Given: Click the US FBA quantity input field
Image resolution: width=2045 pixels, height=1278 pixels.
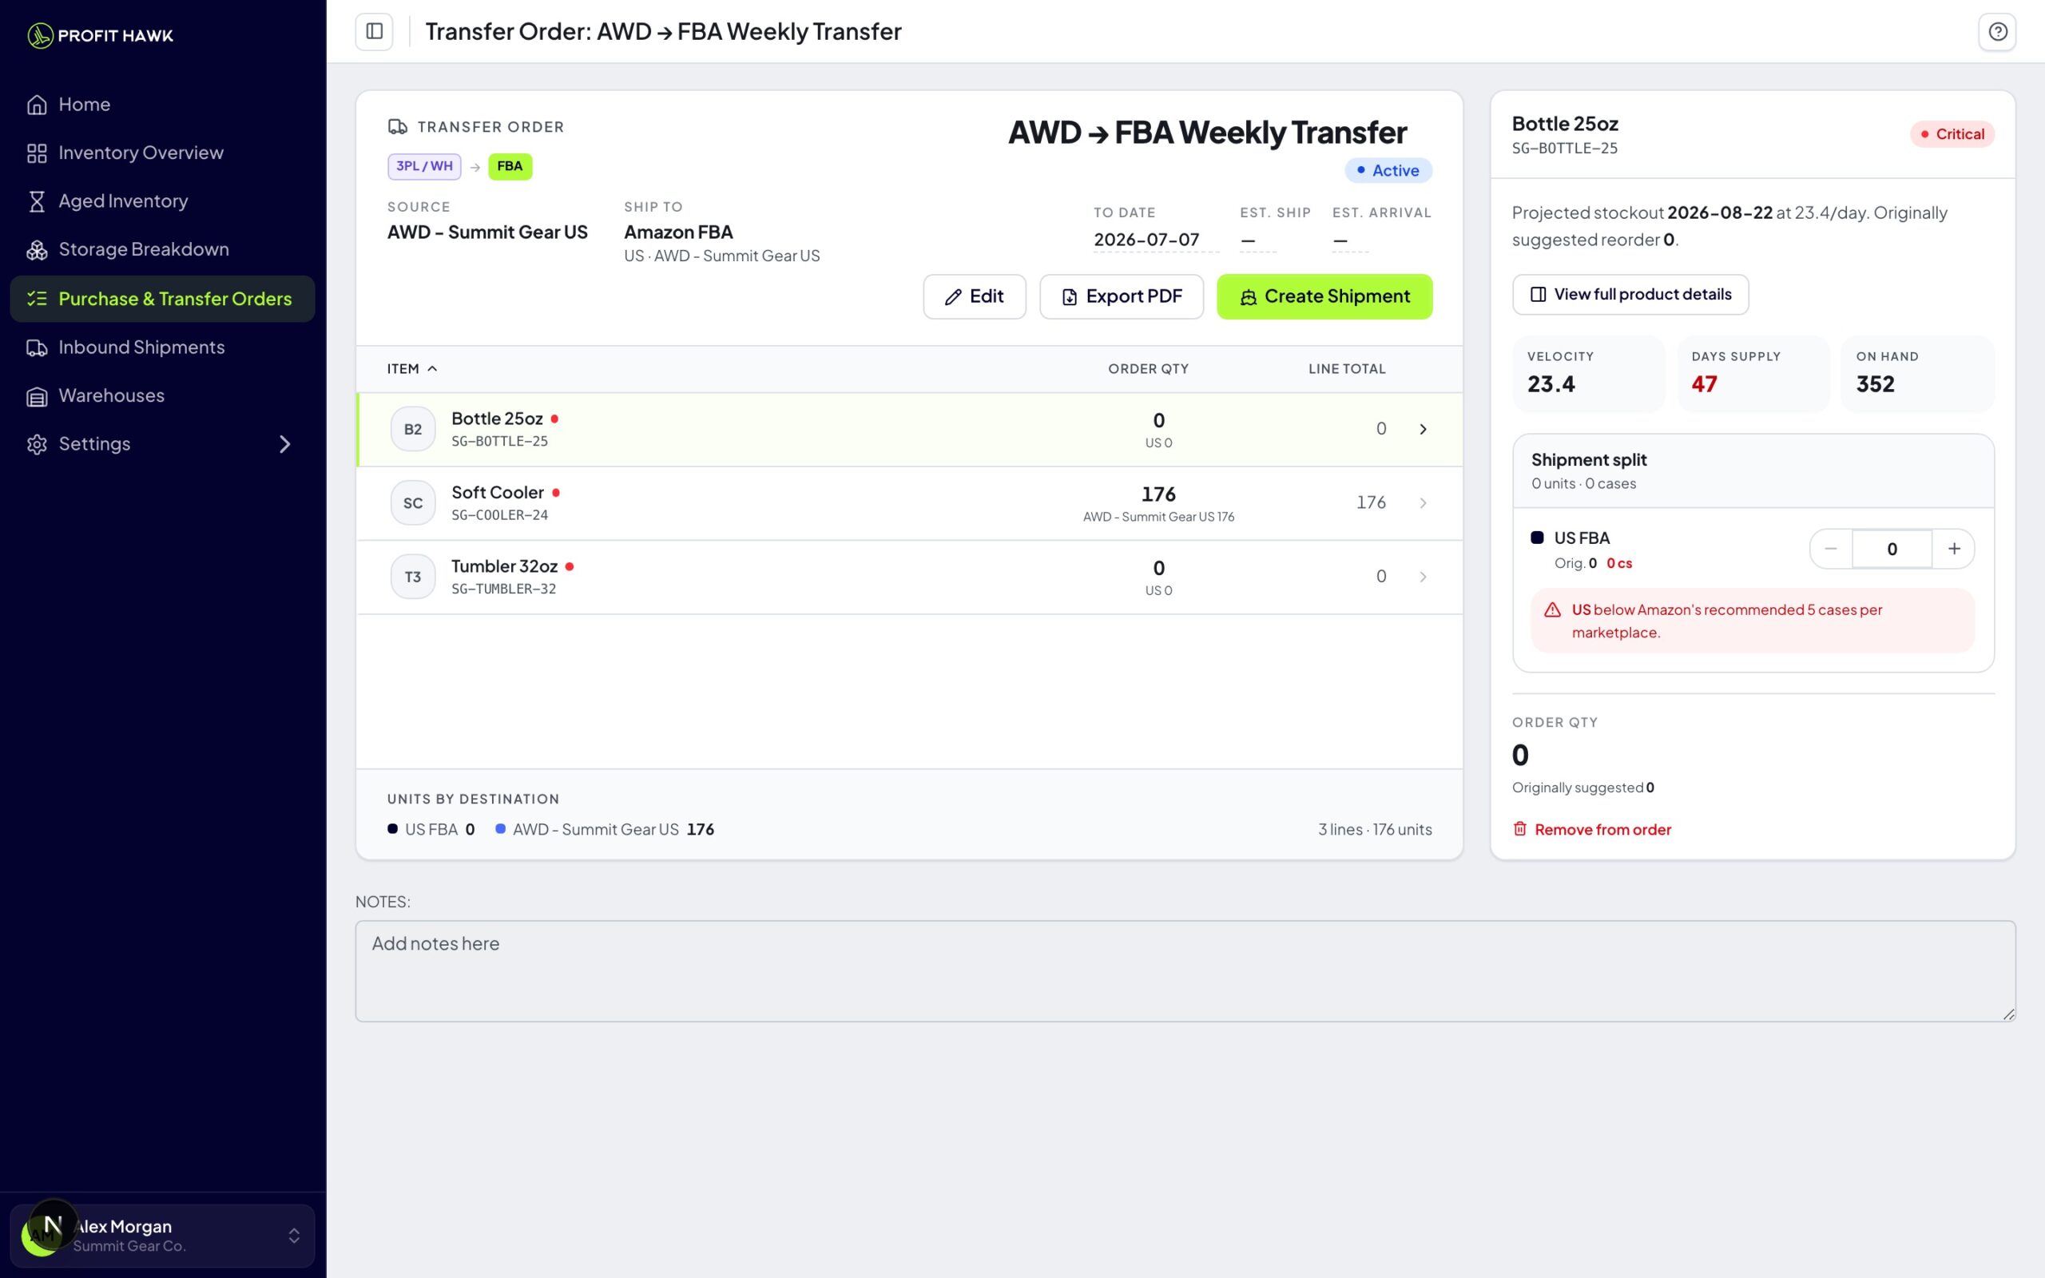Looking at the screenshot, I should tap(1892, 549).
